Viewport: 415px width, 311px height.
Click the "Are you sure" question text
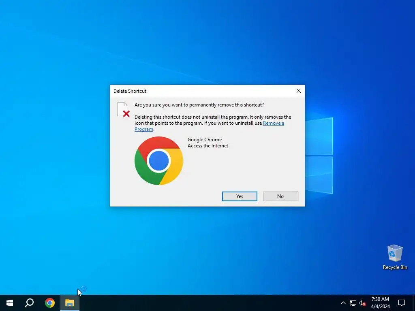(x=199, y=105)
